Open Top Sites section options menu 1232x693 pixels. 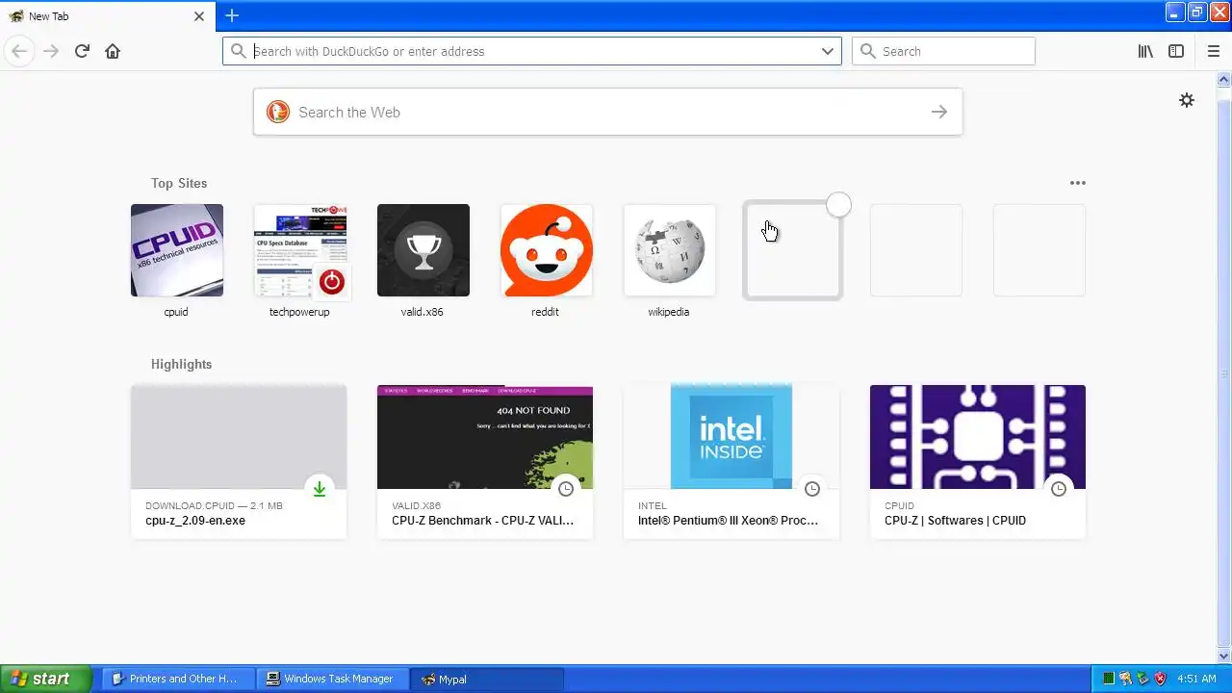point(1078,183)
